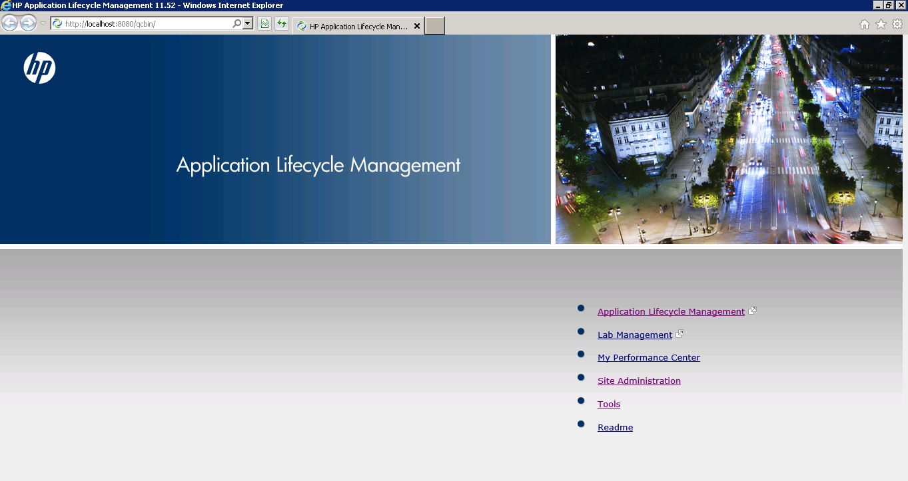Viewport: 908px width, 481px height.
Task: Open a new browser tab
Action: pos(434,26)
